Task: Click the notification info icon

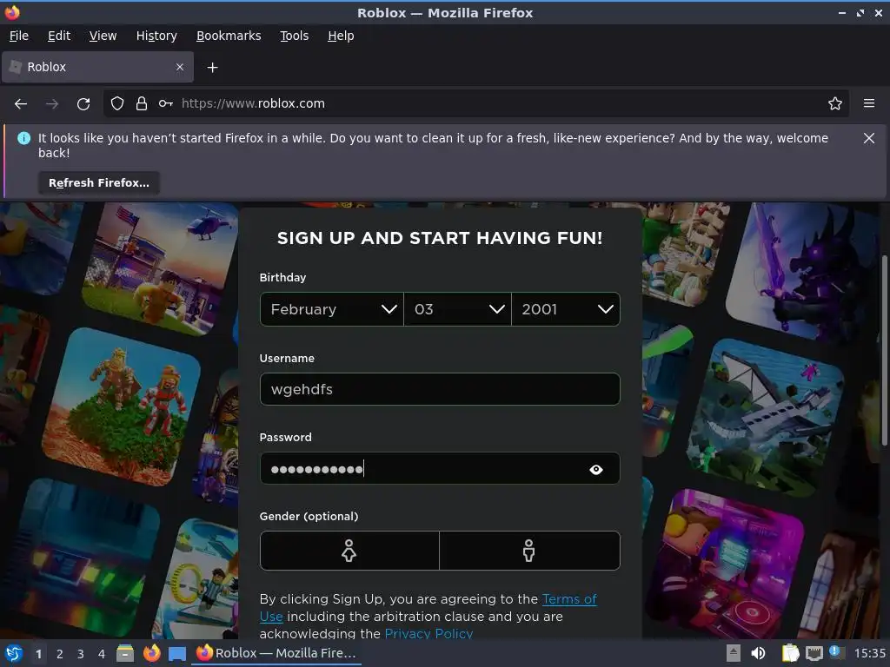Action: pyautogui.click(x=23, y=138)
